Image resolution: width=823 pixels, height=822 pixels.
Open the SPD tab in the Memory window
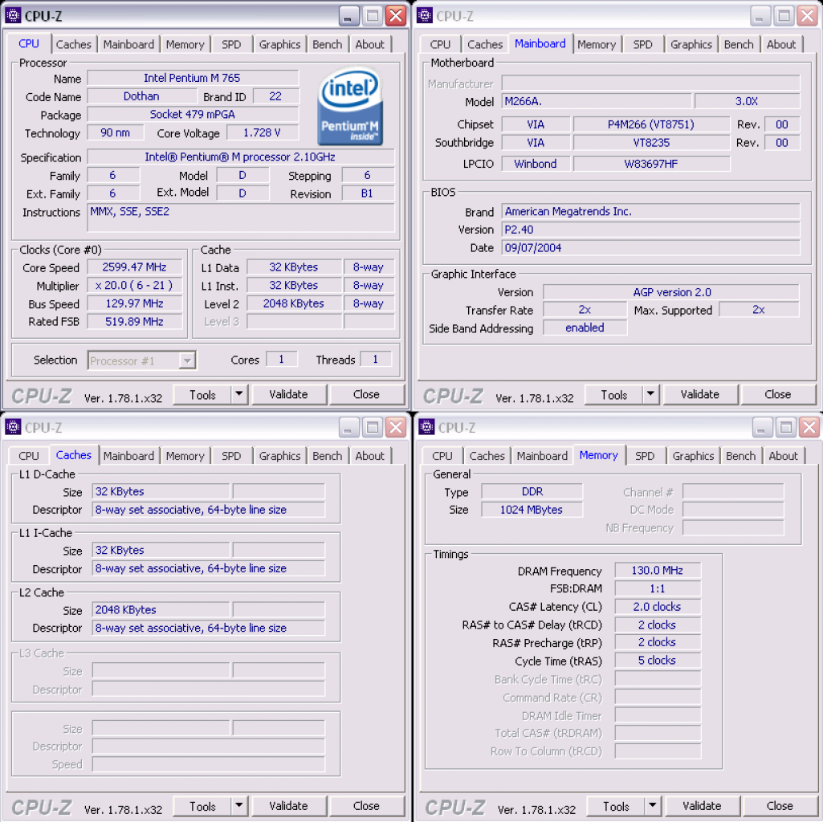click(x=645, y=456)
